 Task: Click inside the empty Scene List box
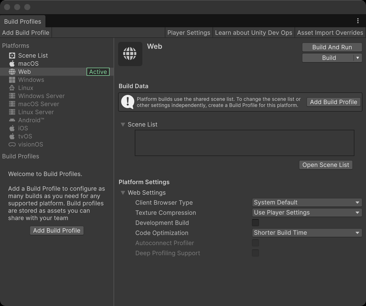pyautogui.click(x=245, y=143)
